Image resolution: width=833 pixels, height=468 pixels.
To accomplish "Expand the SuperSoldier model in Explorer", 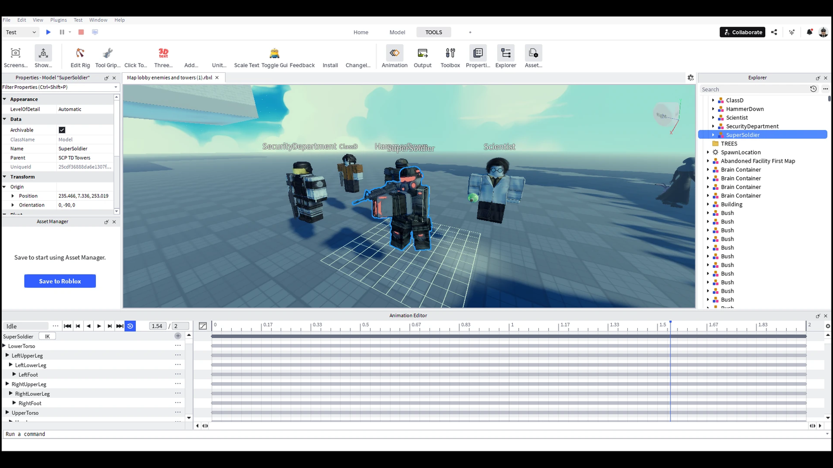I will pos(713,135).
